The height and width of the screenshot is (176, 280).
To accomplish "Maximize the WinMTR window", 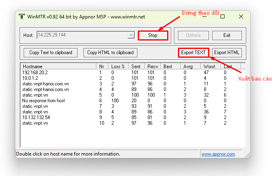I will [222, 17].
